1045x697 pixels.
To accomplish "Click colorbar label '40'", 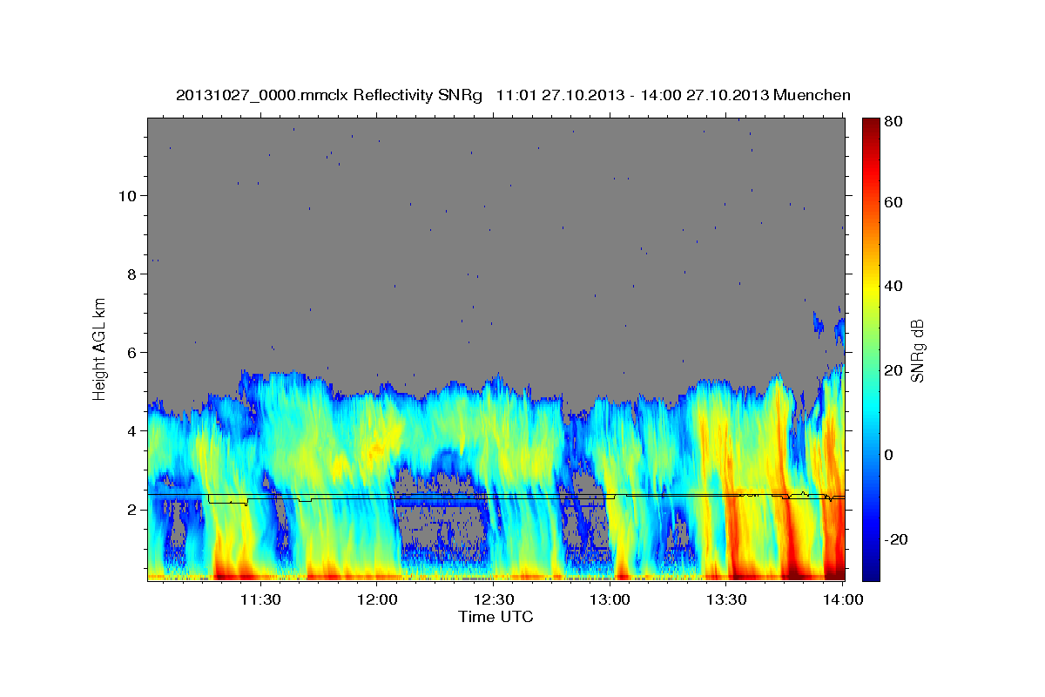I will pos(894,286).
